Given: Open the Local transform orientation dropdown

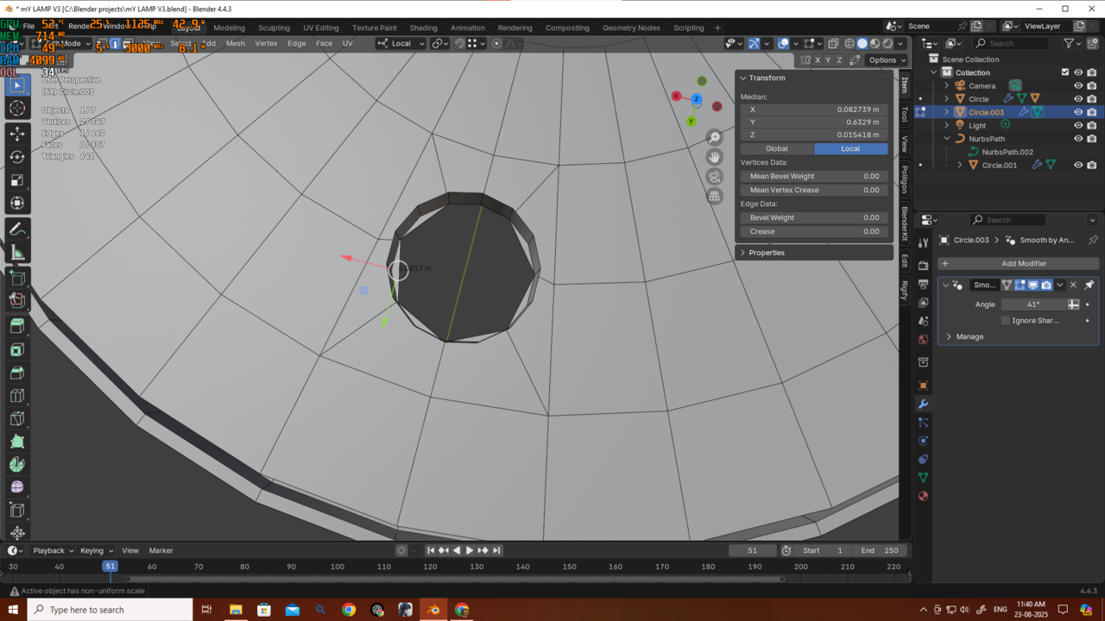Looking at the screenshot, I should point(402,43).
